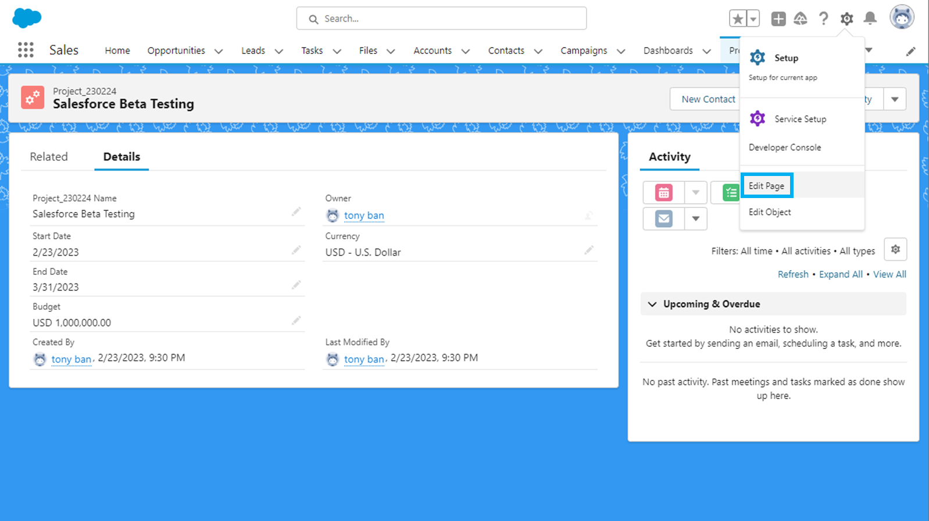
Task: Click the budget value USD 1,000,000.00
Action: click(72, 322)
